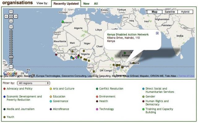Click the red Advocacy and Policy color dot
Screen dimensions: 198x123
pyautogui.click(x=4, y=89)
